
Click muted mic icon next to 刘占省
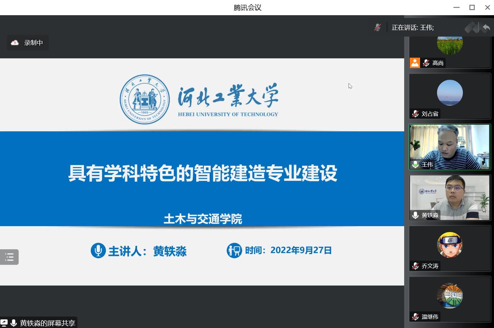point(415,114)
